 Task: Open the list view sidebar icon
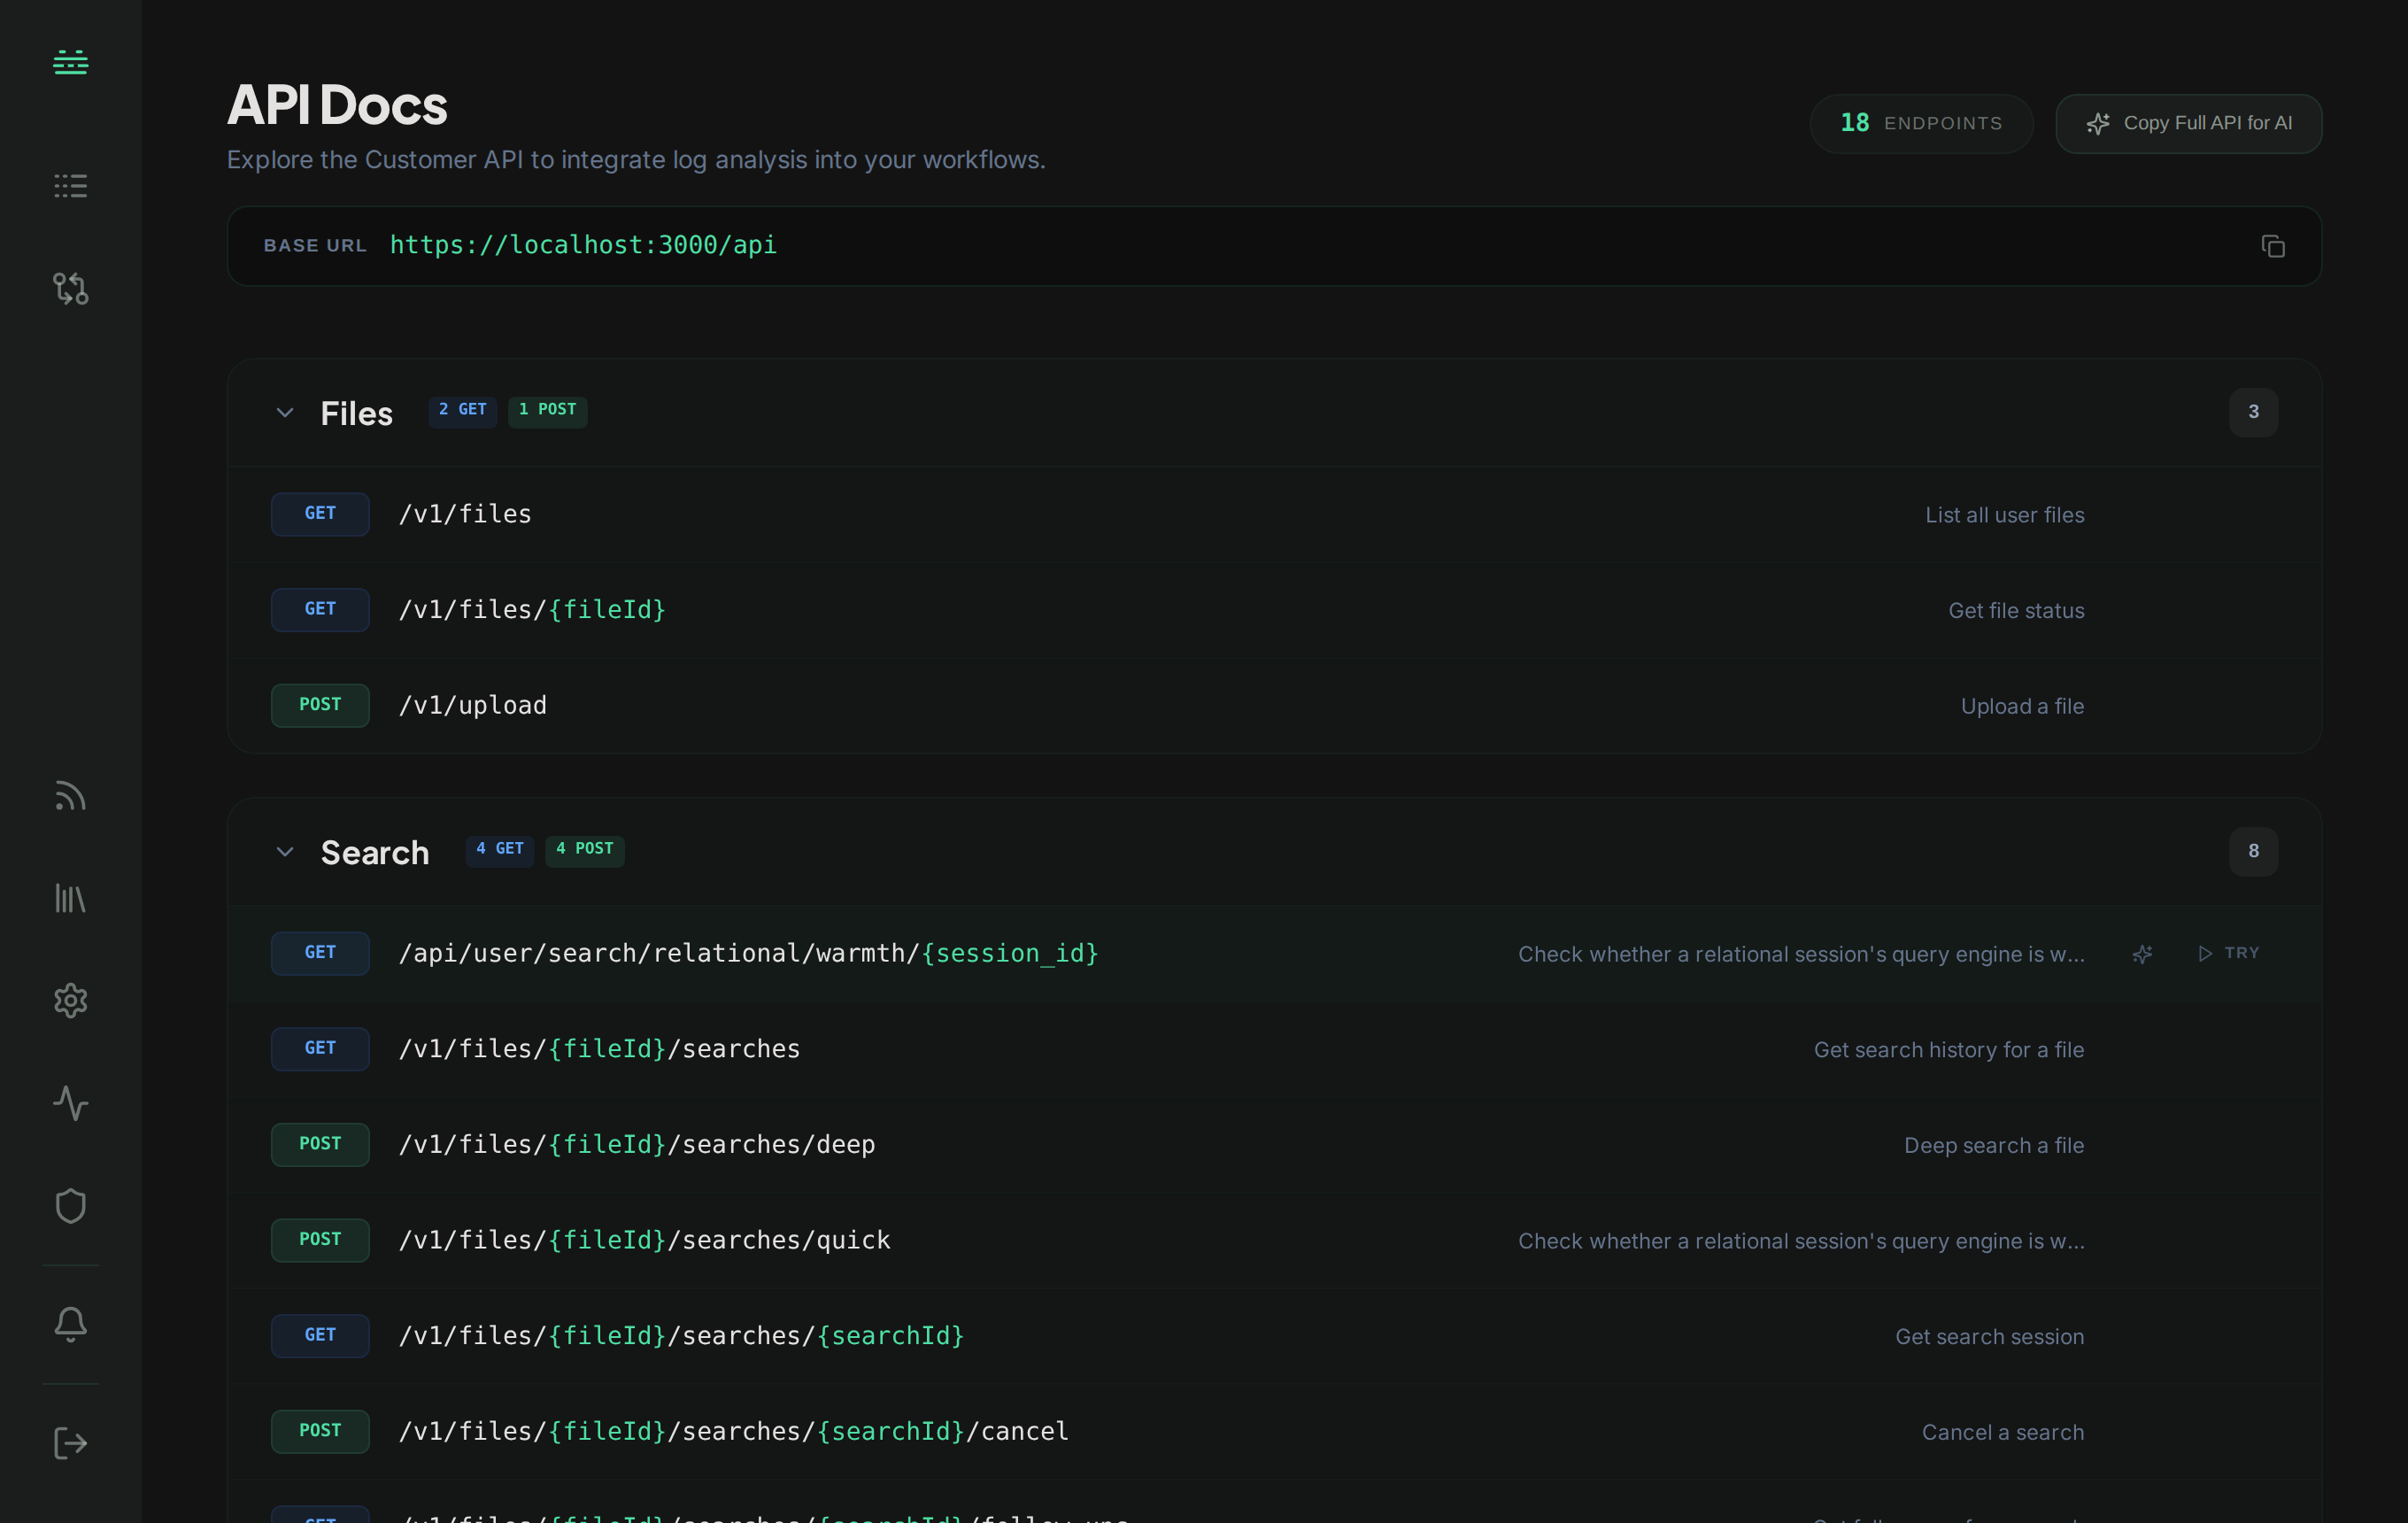click(x=70, y=185)
